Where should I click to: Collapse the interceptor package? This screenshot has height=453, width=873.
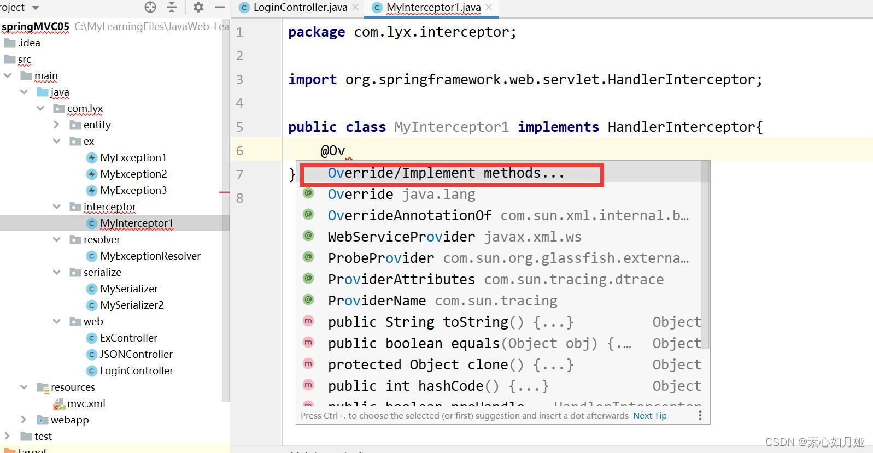point(57,207)
